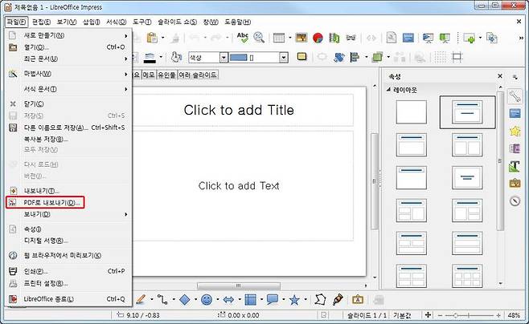
Task: Choose the blank slide layout thumbnail
Action: pyautogui.click(x=412, y=112)
